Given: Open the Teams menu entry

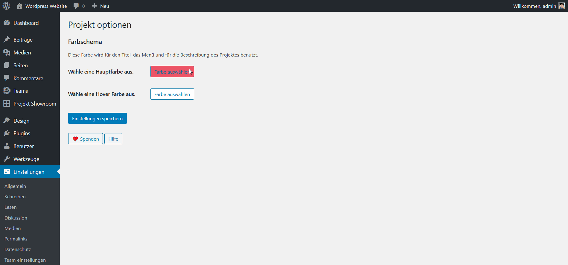Looking at the screenshot, I should [30, 91].
